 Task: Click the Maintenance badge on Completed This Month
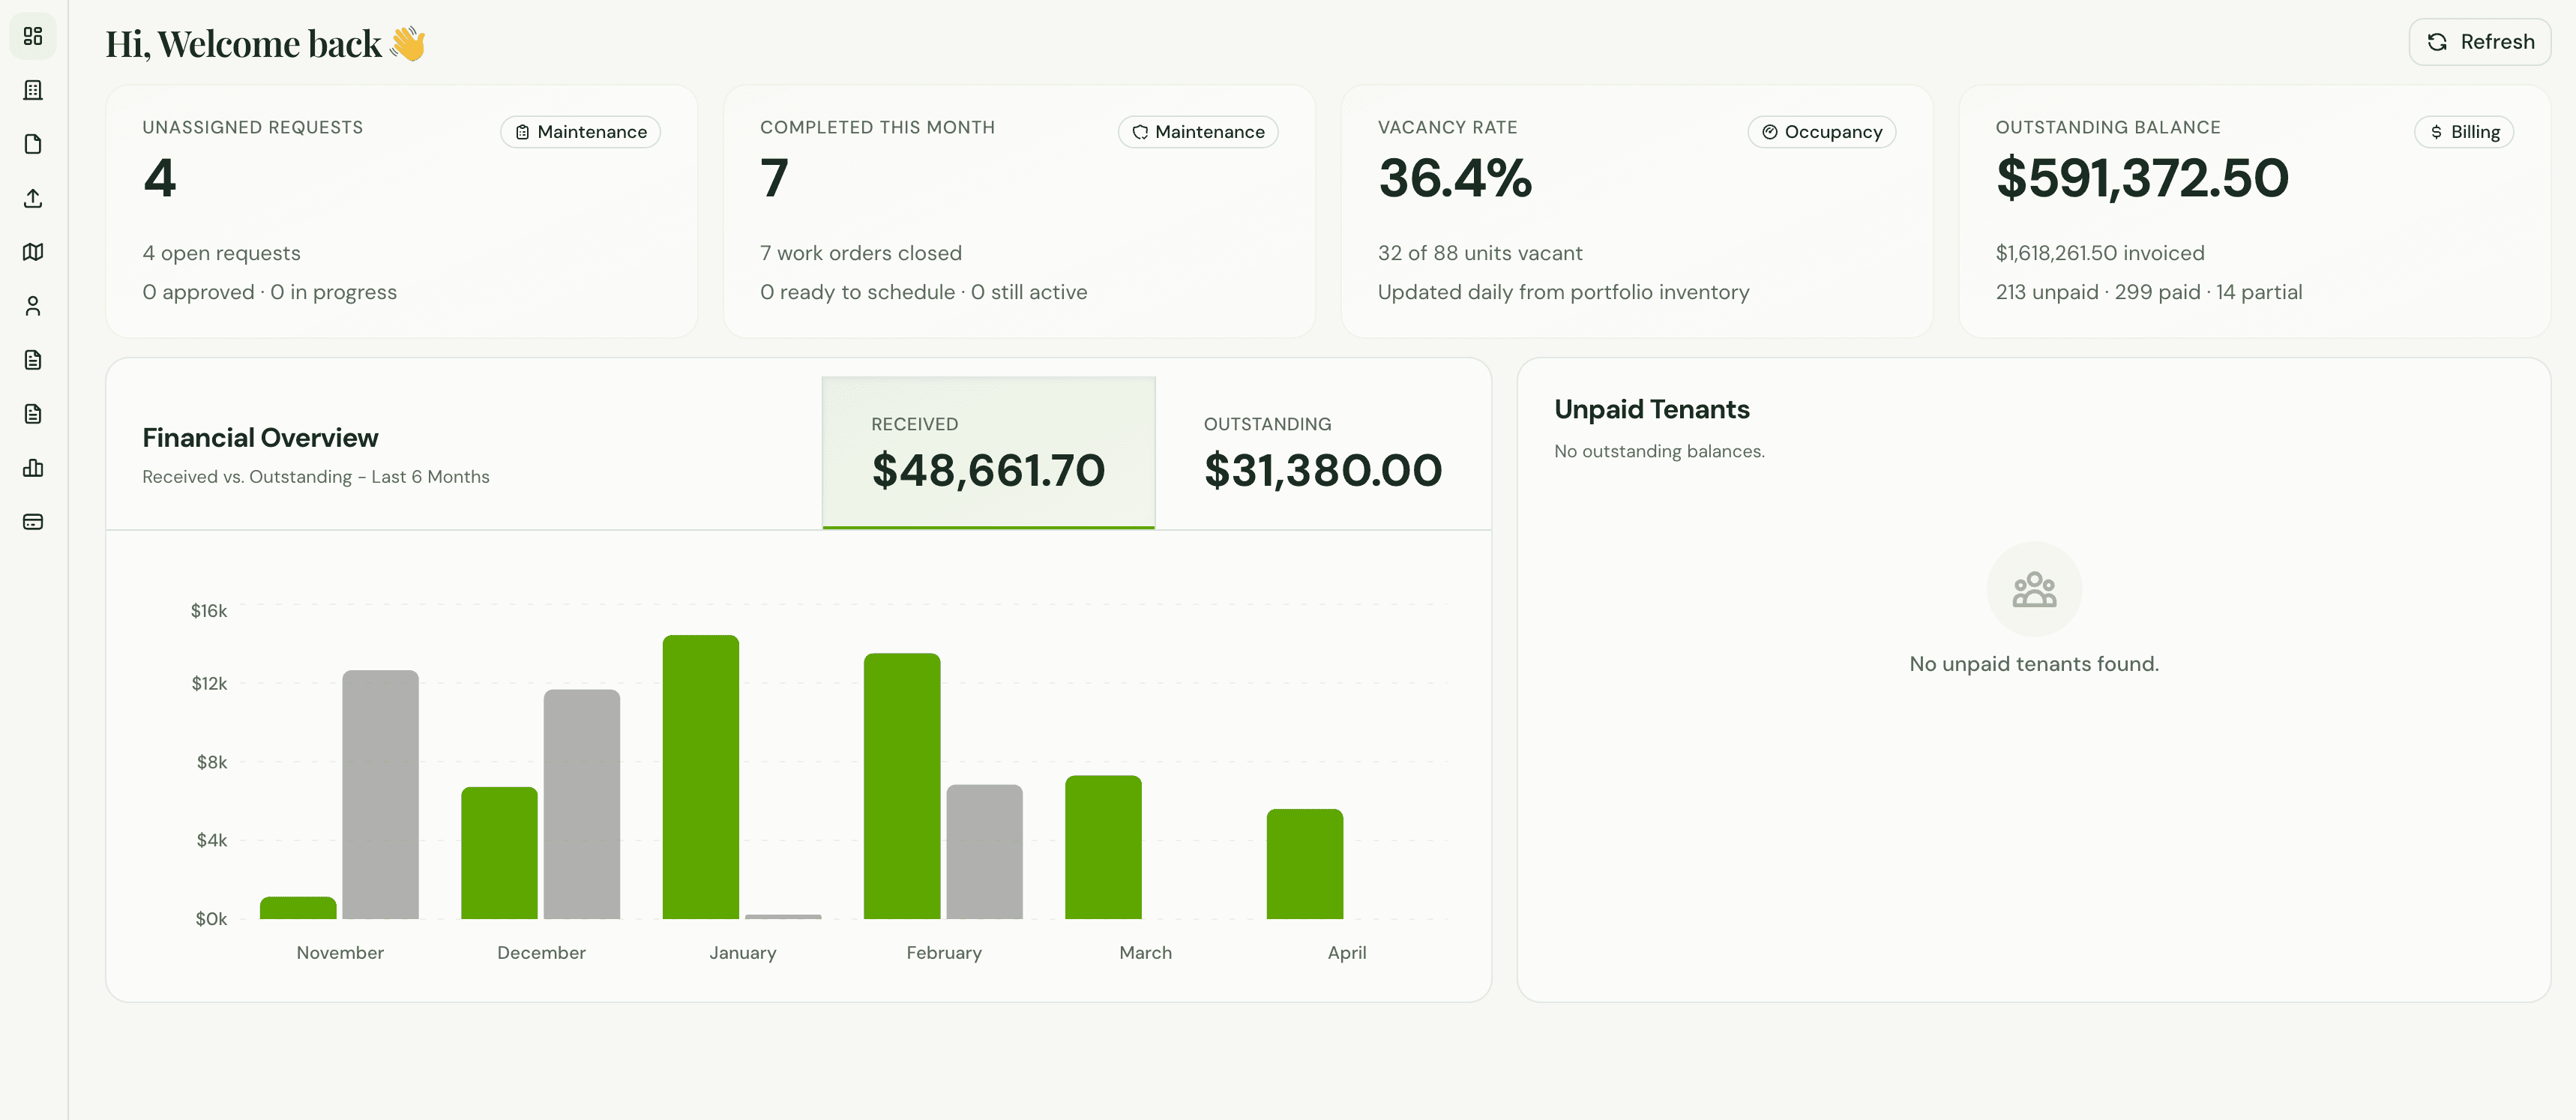1197,131
